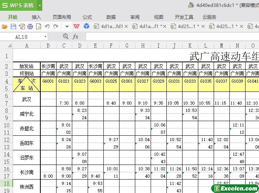Screen dimensions: 259x193
Task: Expand the Name Box dropdown arrow
Action: (45, 37)
